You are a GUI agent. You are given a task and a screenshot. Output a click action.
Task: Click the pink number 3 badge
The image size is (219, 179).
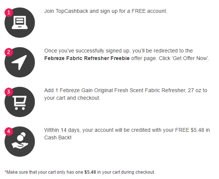pos(9,92)
